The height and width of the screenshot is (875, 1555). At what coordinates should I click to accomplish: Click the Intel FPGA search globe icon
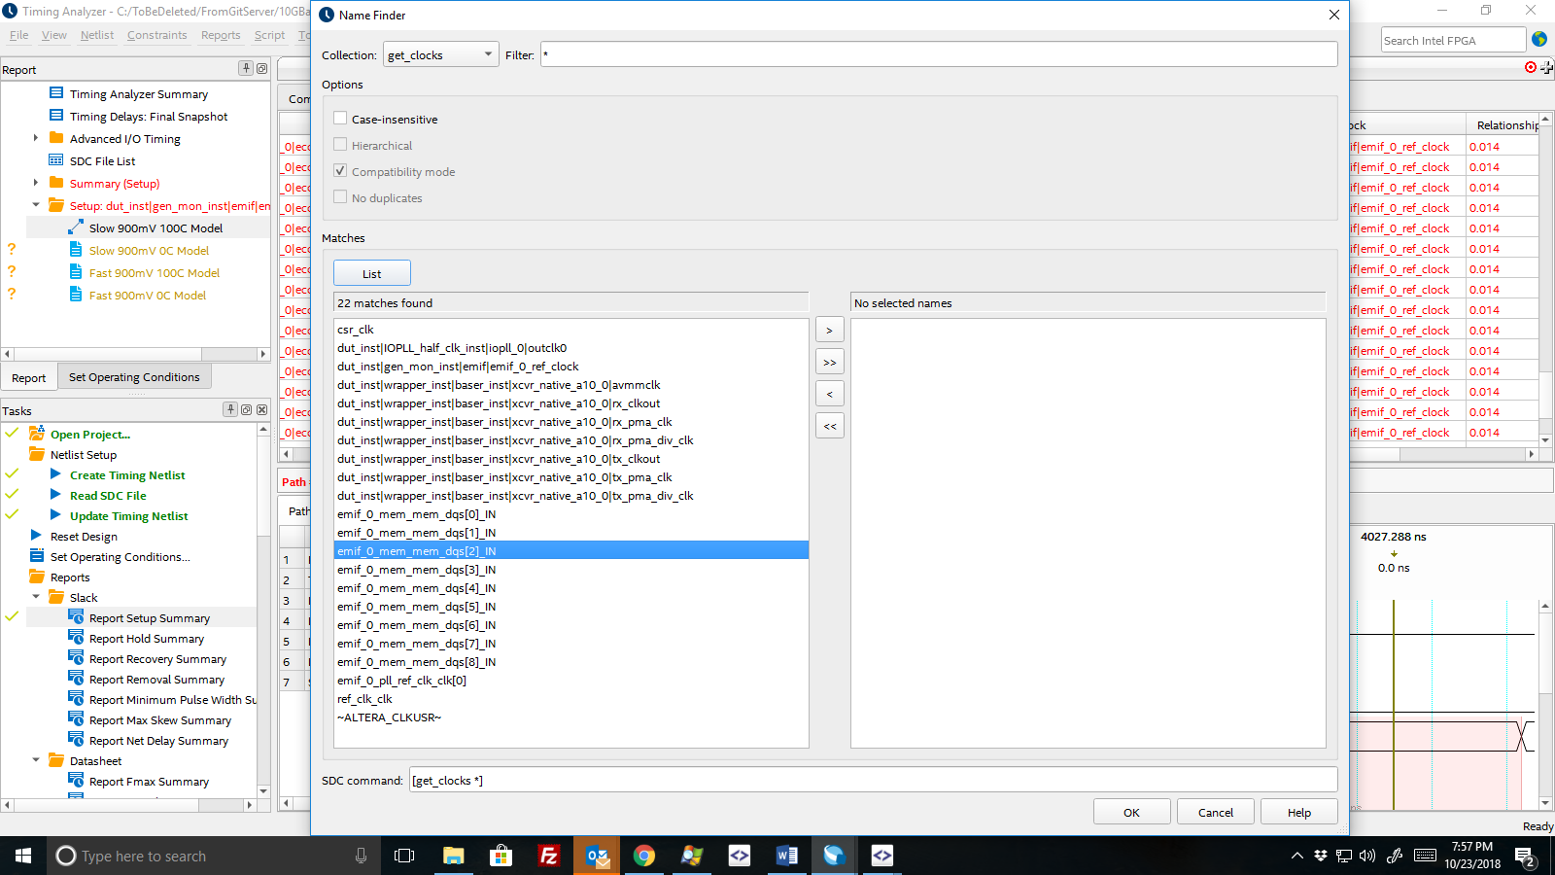[x=1539, y=40]
